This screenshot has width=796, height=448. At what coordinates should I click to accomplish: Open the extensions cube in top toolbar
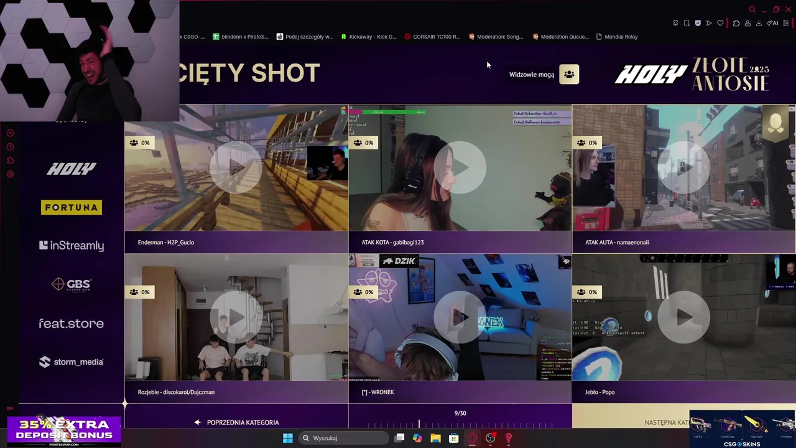click(736, 23)
